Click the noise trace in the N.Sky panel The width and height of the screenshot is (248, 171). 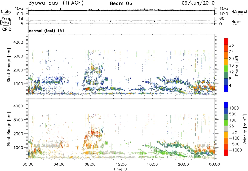[x=121, y=10]
